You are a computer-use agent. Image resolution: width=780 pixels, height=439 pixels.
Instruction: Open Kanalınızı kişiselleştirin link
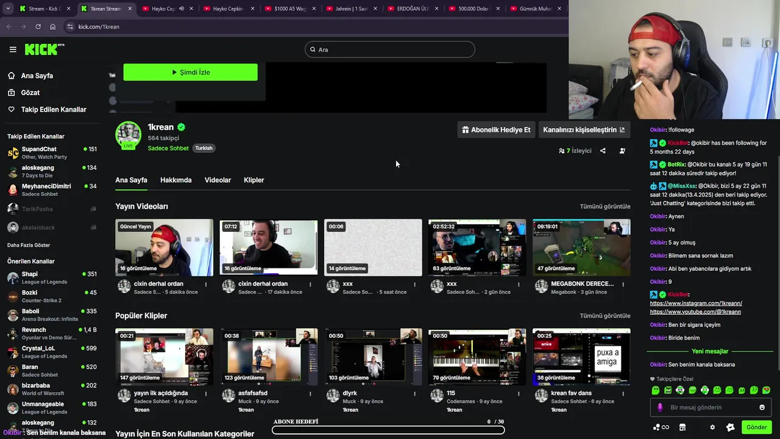[x=584, y=130]
